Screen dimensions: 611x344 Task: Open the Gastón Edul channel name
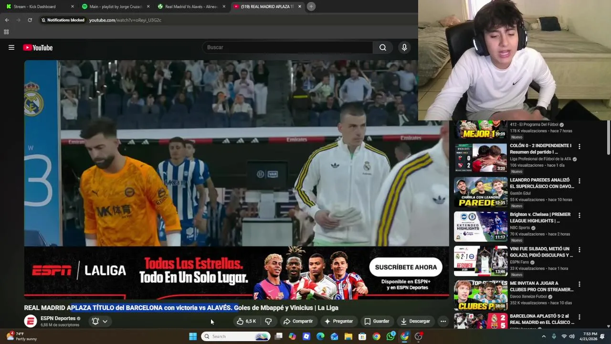pos(520,193)
